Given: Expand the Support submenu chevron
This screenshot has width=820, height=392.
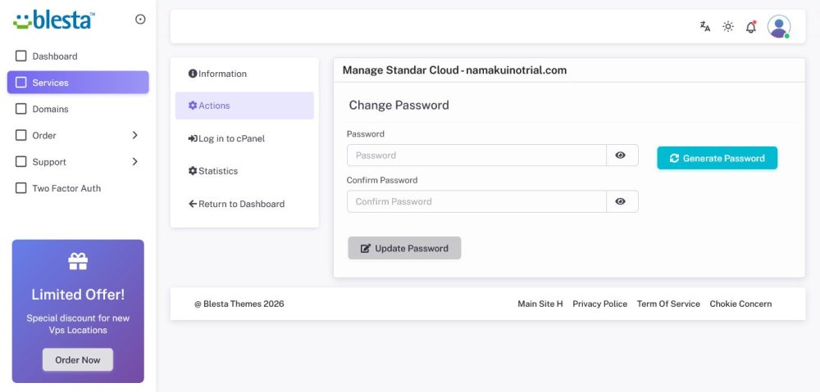Looking at the screenshot, I should tap(134, 162).
